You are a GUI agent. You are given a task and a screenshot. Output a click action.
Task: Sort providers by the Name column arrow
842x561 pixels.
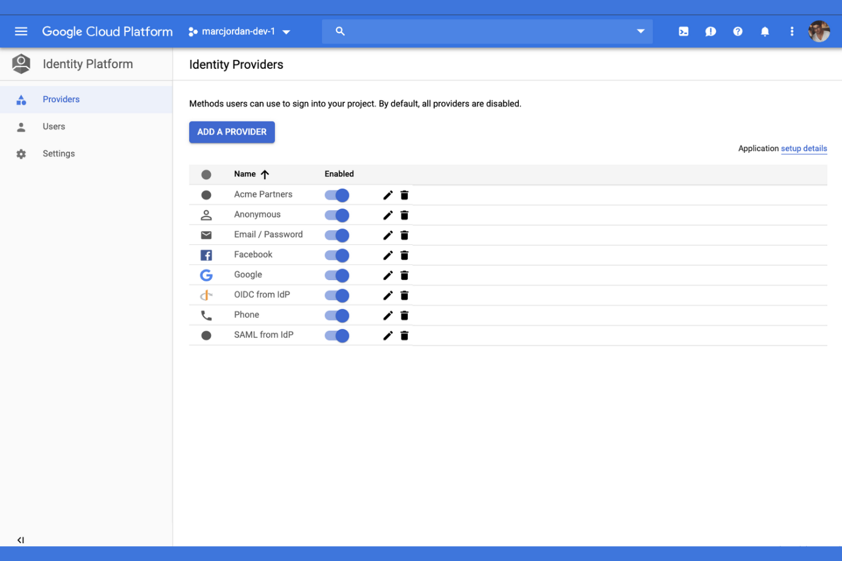[265, 174]
